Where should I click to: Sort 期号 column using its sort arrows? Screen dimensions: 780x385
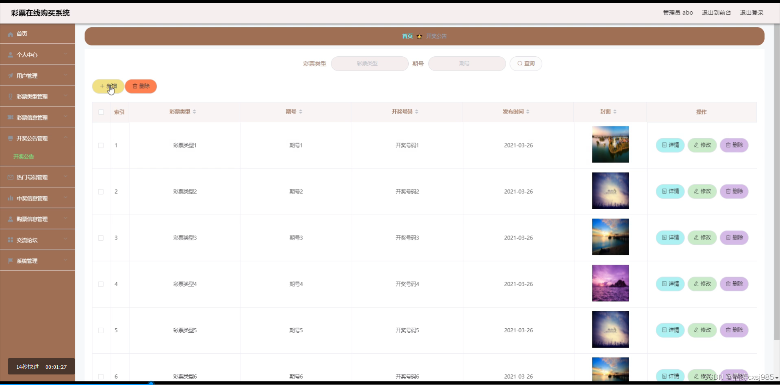tap(301, 112)
